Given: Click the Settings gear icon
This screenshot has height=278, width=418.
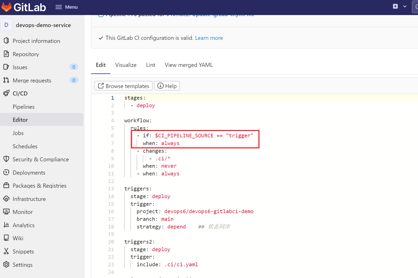Looking at the screenshot, I should point(6,264).
